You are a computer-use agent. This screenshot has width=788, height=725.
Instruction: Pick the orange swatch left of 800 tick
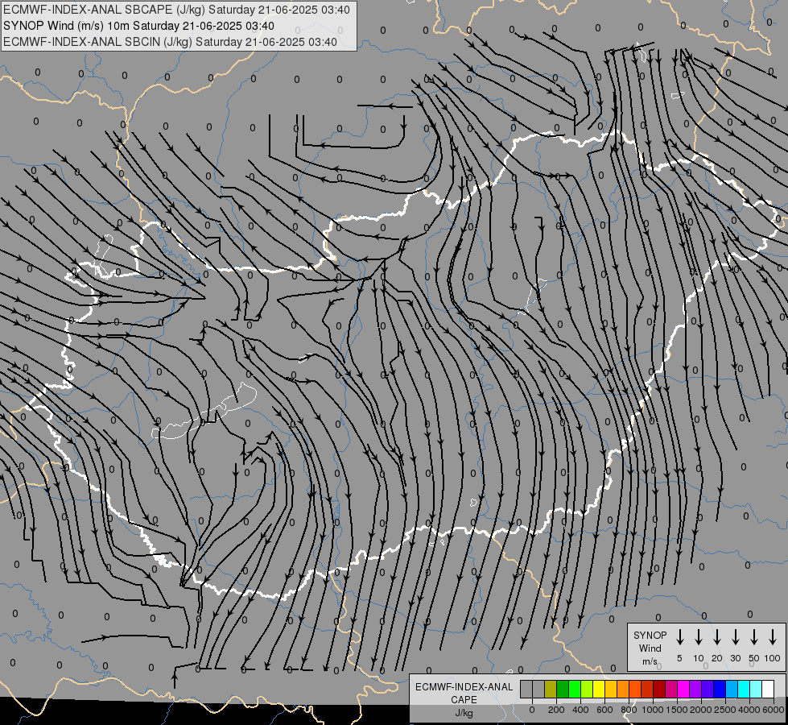coord(623,689)
